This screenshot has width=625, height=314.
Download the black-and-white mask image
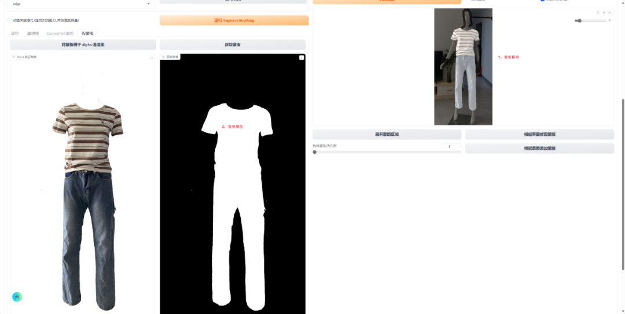[302, 58]
